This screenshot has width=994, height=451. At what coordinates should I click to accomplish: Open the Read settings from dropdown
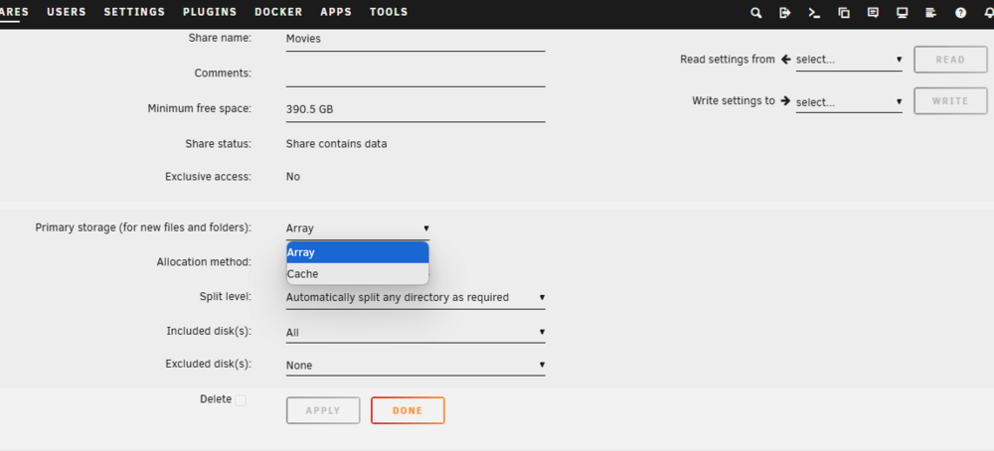[849, 60]
